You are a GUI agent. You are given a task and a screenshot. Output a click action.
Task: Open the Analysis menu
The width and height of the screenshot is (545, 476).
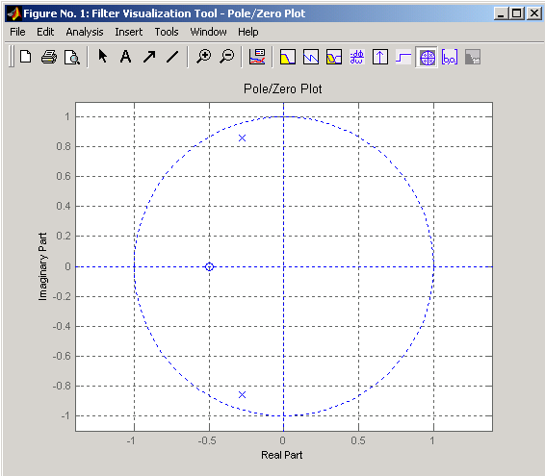[x=85, y=32]
